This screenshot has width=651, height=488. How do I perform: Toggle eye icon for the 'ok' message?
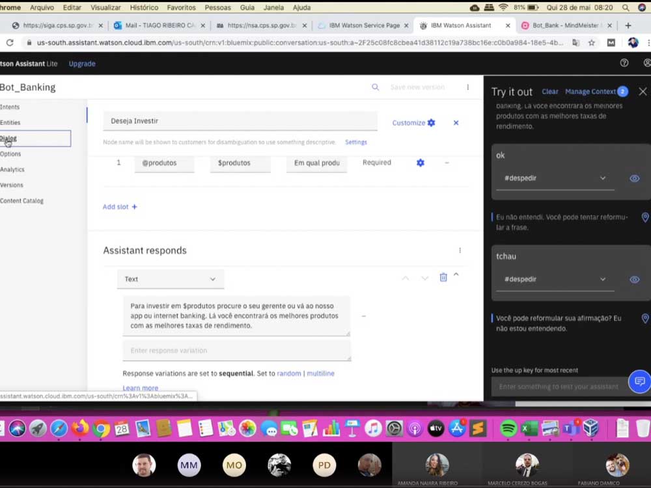coord(634,178)
